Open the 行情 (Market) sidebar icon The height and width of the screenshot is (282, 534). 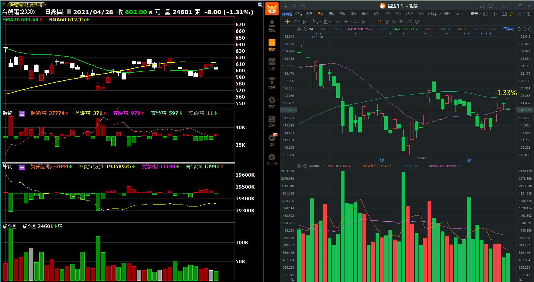(272, 64)
